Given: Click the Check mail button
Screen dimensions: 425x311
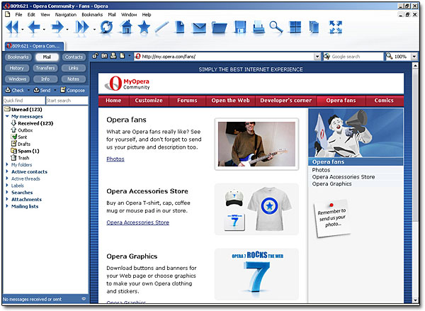Looking at the screenshot, I should (x=15, y=90).
